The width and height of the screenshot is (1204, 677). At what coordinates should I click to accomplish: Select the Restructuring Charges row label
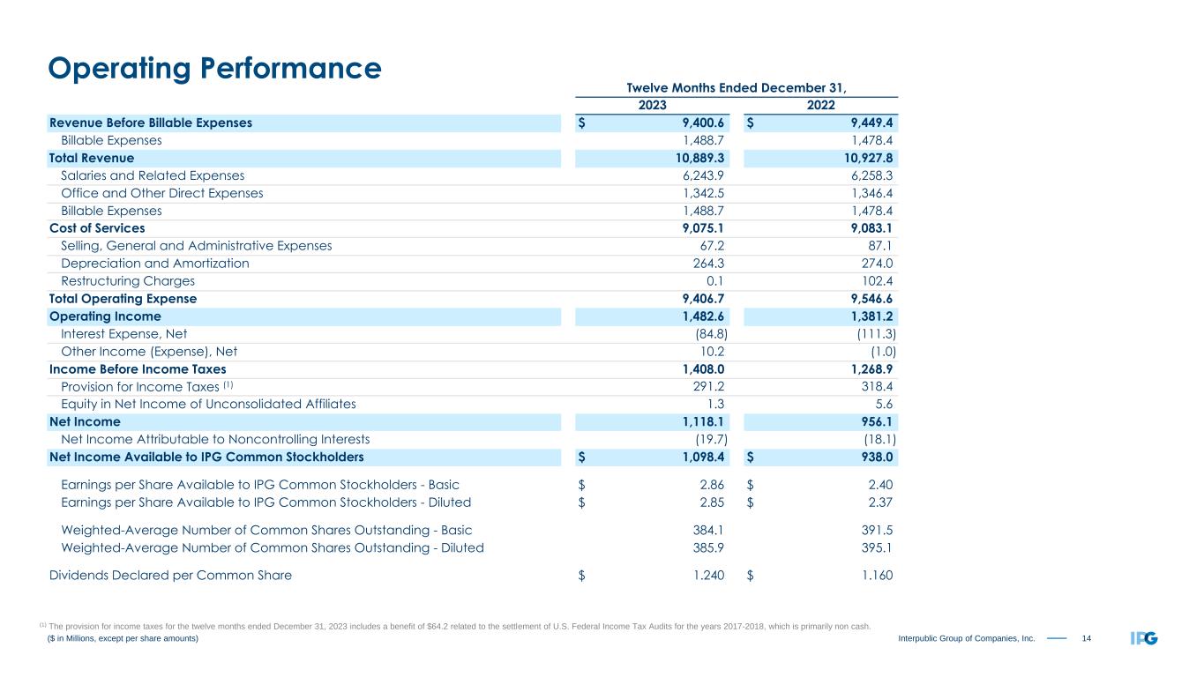pyautogui.click(x=128, y=281)
